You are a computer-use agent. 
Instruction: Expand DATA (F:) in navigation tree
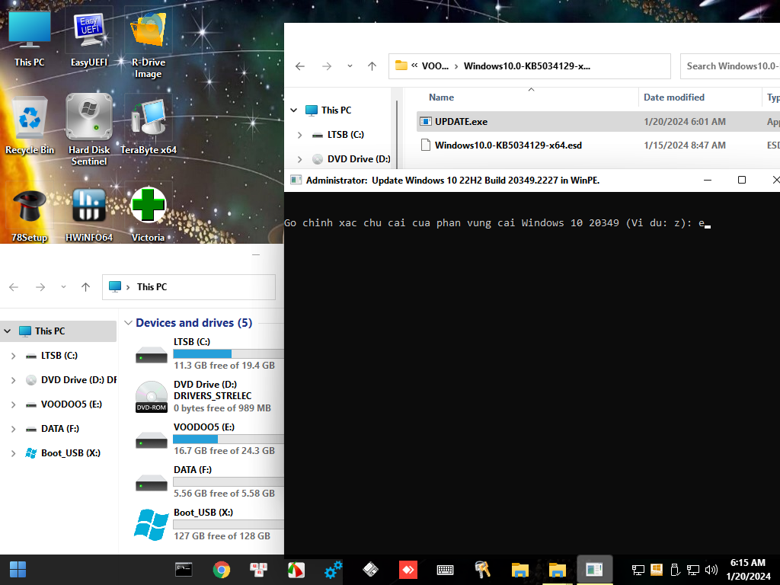(x=14, y=429)
